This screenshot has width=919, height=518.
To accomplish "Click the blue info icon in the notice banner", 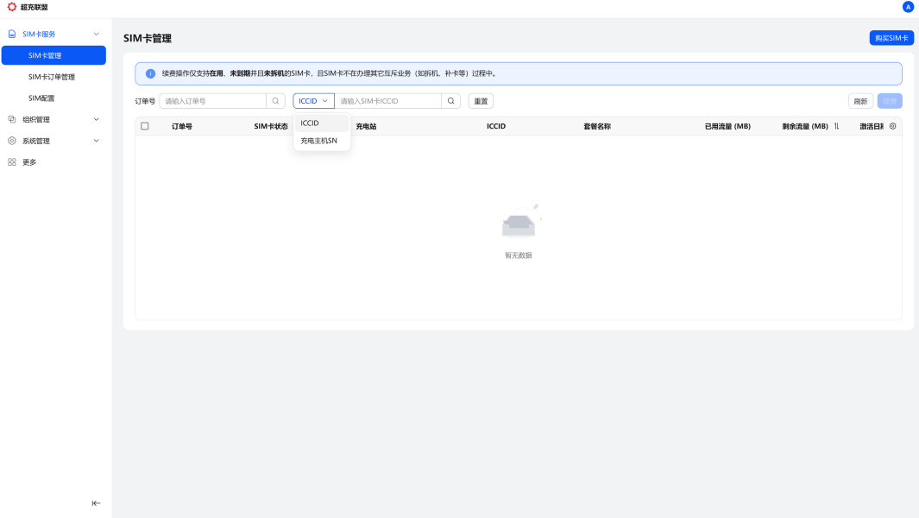I will 151,73.
